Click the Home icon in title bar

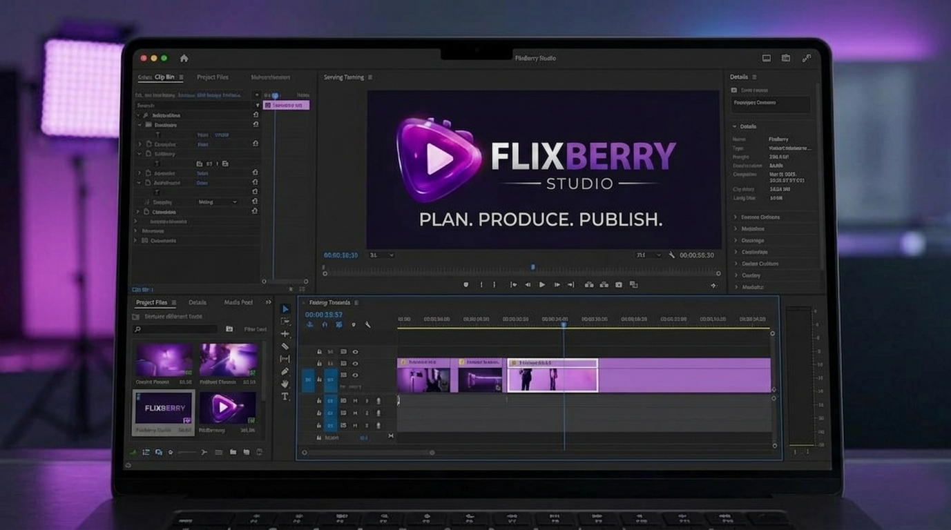click(184, 58)
